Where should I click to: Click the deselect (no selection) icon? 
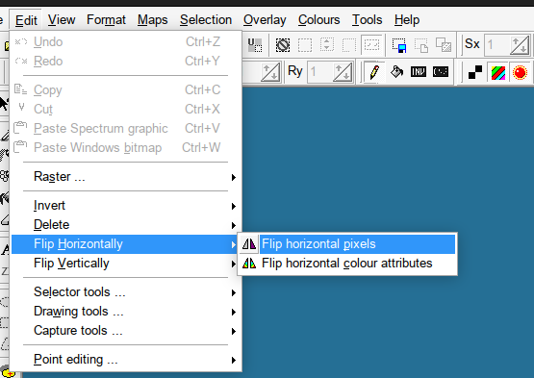[x=283, y=45]
